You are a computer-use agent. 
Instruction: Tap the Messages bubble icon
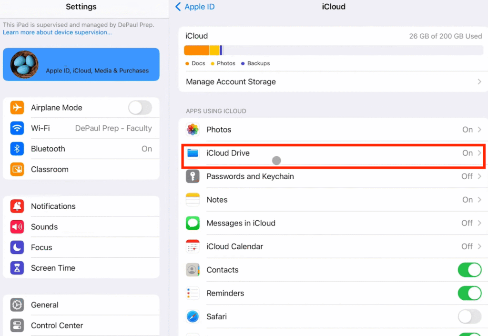pyautogui.click(x=193, y=223)
